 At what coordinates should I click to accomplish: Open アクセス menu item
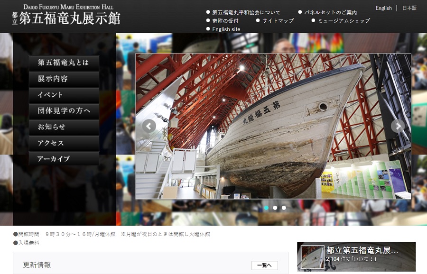[x=64, y=143]
